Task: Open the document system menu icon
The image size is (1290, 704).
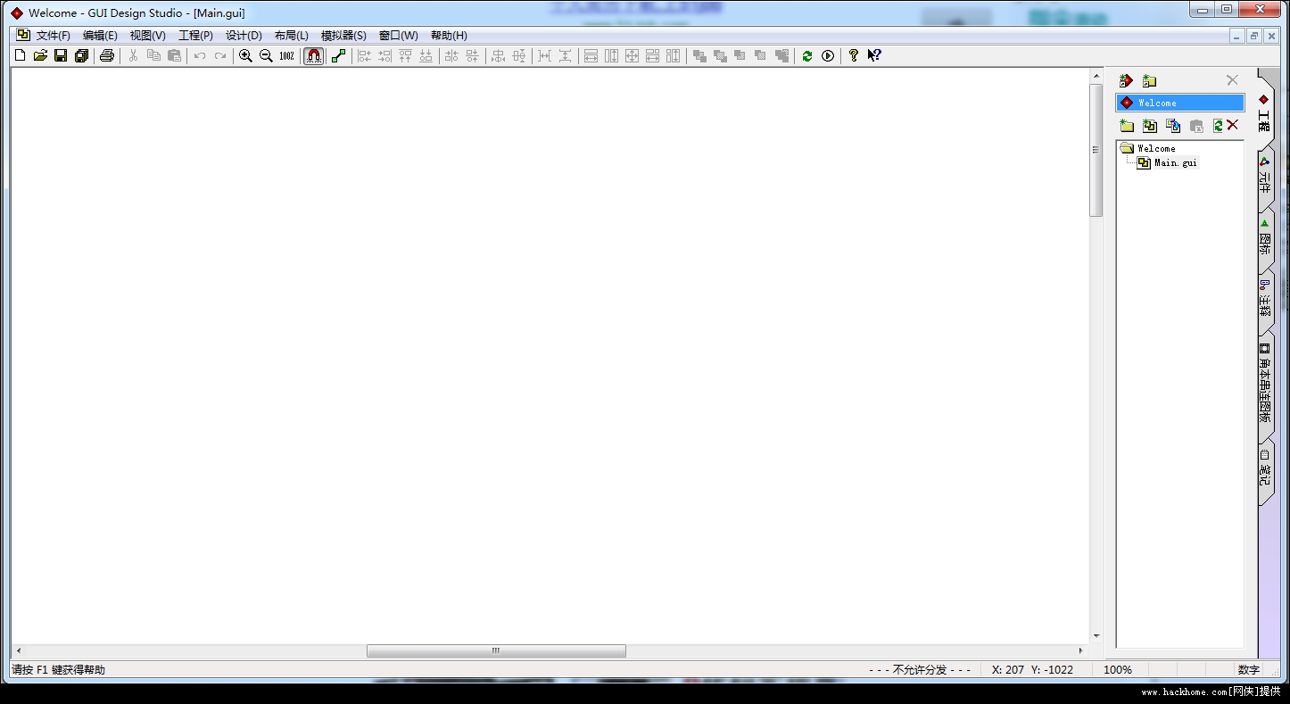Action: 23,36
